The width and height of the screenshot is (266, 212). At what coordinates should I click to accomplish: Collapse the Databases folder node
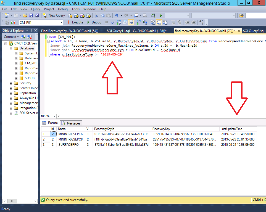(11, 49)
